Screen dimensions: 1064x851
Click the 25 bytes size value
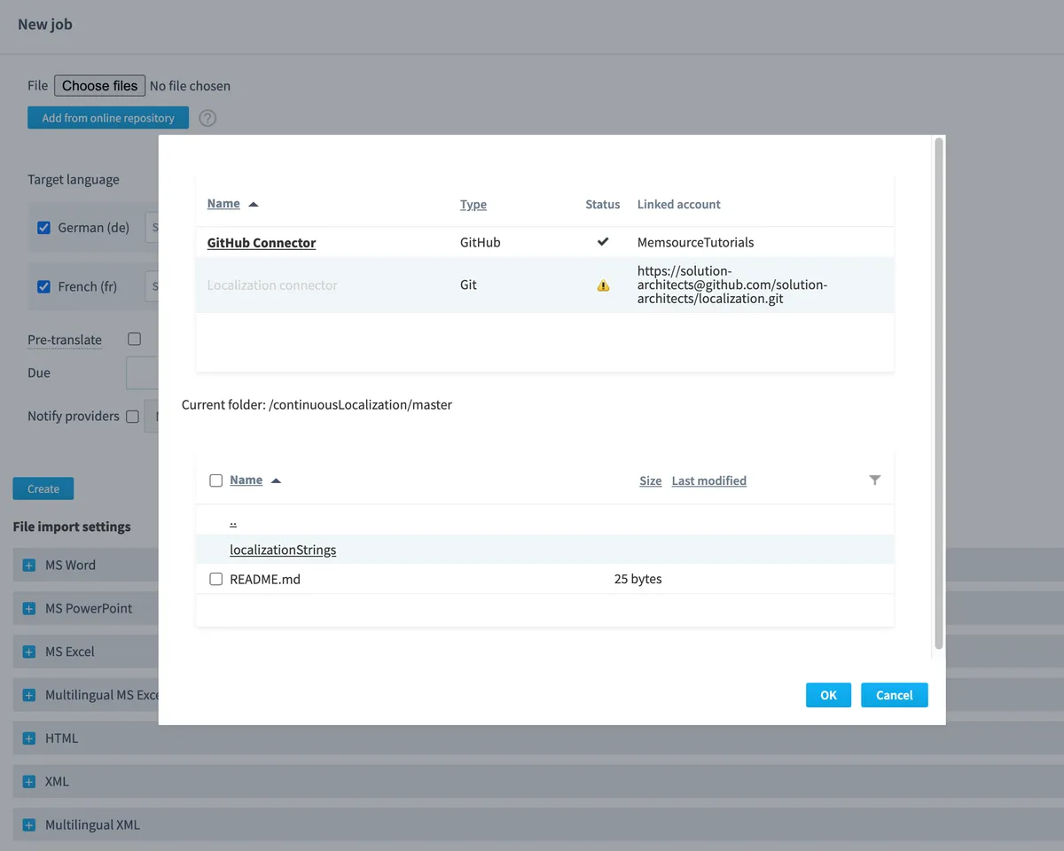tap(638, 579)
